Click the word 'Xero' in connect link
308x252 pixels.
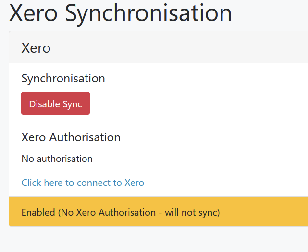[x=135, y=183]
